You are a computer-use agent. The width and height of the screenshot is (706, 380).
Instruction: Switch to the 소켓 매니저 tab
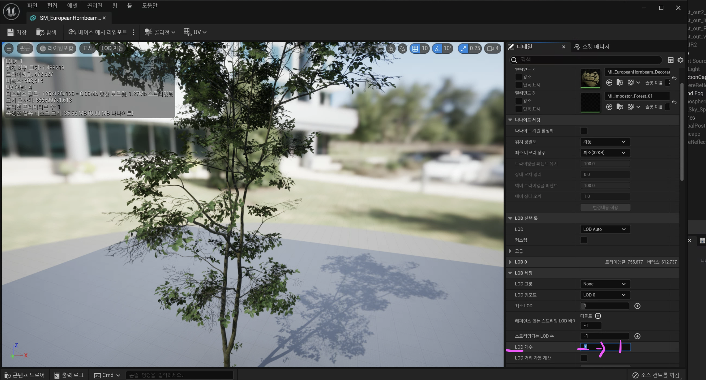click(592, 47)
